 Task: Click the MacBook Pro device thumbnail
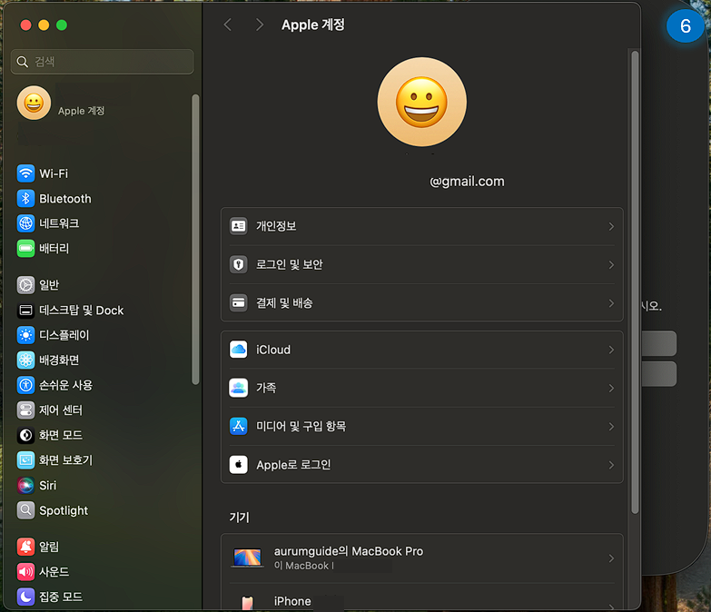pyautogui.click(x=247, y=558)
